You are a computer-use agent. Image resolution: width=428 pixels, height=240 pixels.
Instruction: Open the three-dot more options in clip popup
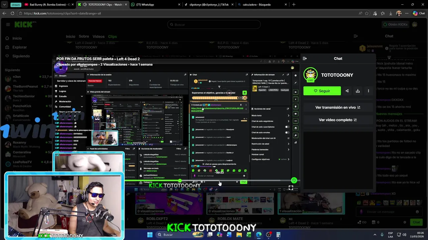(368, 91)
